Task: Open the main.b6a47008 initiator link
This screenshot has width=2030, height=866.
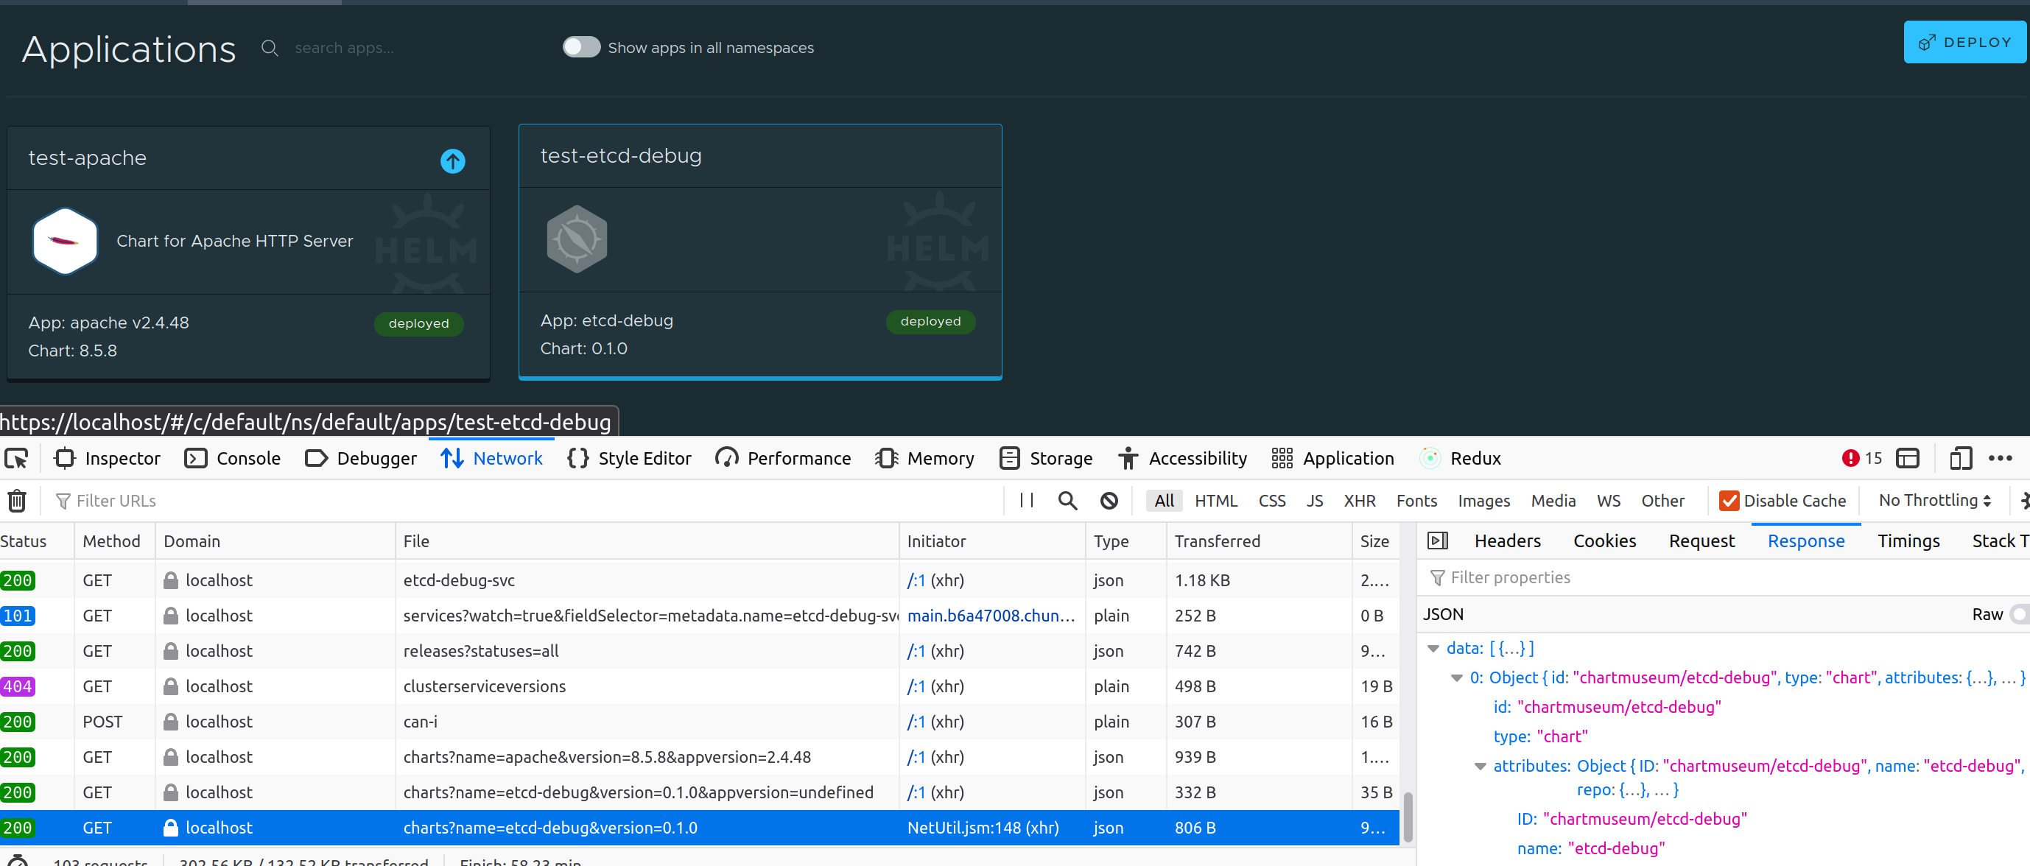Action: point(991,616)
